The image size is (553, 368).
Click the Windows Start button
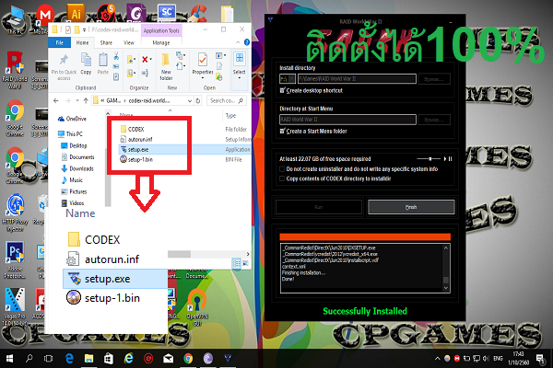coord(9,359)
